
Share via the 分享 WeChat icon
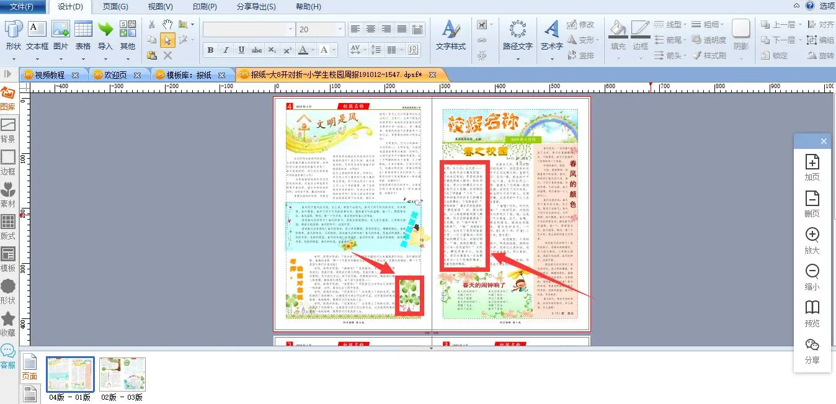click(812, 351)
